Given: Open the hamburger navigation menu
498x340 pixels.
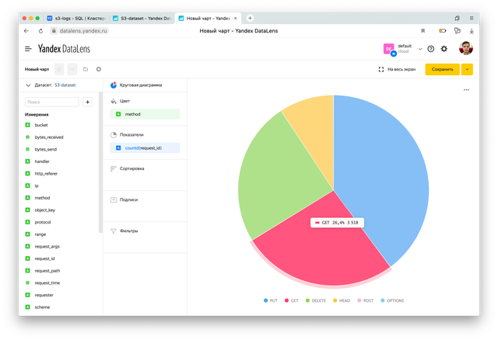Looking at the screenshot, I should (x=28, y=48).
